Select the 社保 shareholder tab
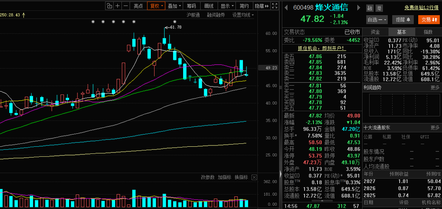Viewport: 442px width, 209px height. pyautogui.click(x=406, y=137)
